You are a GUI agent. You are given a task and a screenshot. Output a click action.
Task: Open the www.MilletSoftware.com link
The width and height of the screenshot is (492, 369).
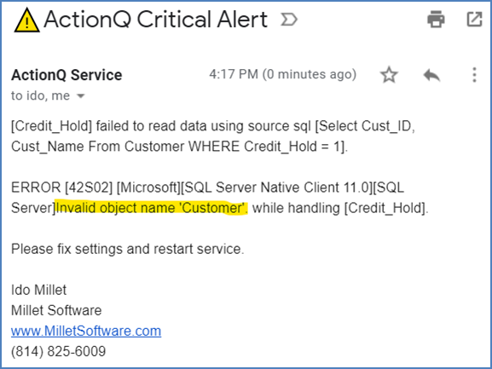click(x=86, y=331)
